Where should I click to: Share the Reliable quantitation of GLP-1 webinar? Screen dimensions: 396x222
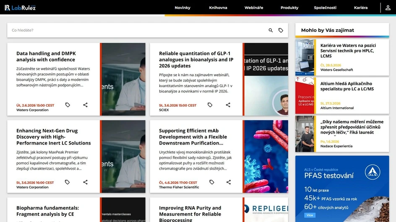point(228,105)
